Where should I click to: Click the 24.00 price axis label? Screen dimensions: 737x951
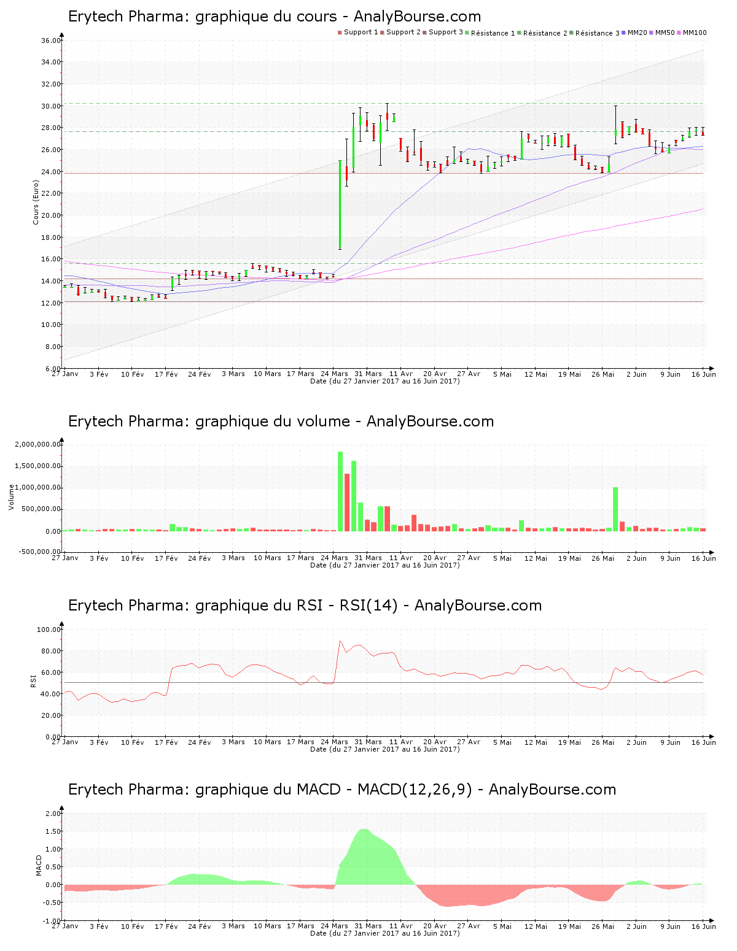(51, 172)
